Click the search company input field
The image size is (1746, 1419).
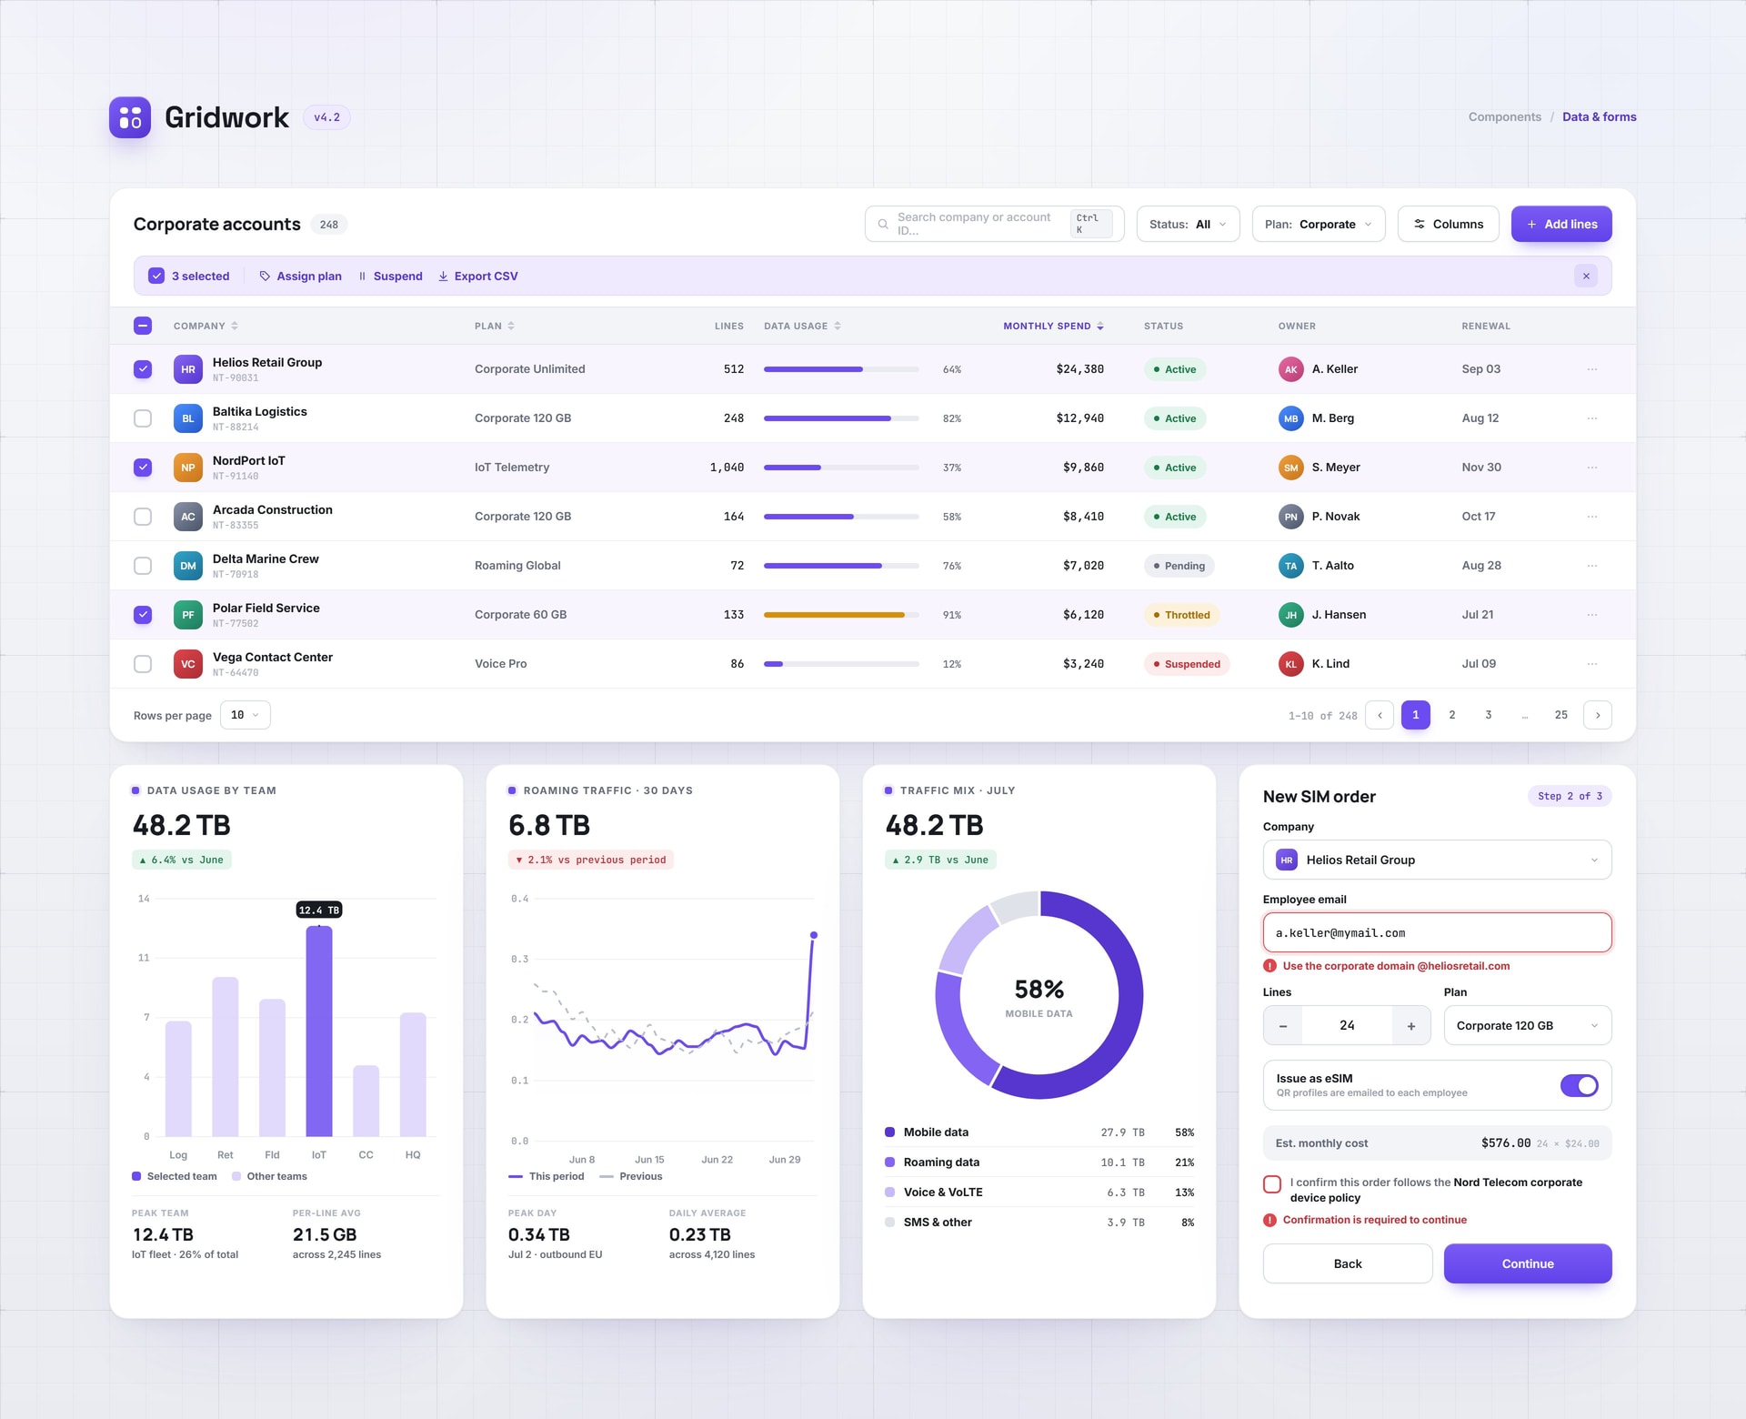click(x=994, y=224)
